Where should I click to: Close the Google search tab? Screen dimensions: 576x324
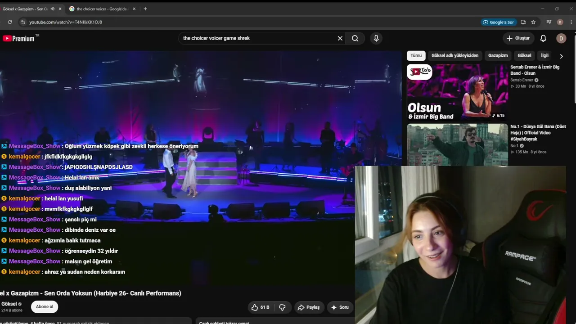pos(134,9)
